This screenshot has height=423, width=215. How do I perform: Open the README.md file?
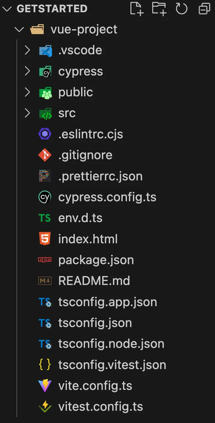tap(94, 281)
